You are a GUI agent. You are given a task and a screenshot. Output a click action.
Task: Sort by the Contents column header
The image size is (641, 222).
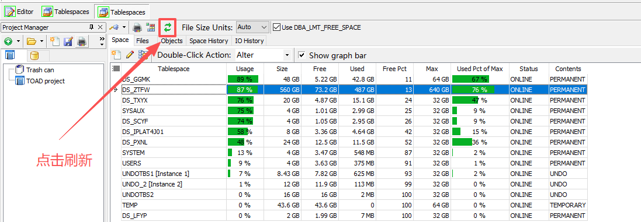(x=568, y=69)
